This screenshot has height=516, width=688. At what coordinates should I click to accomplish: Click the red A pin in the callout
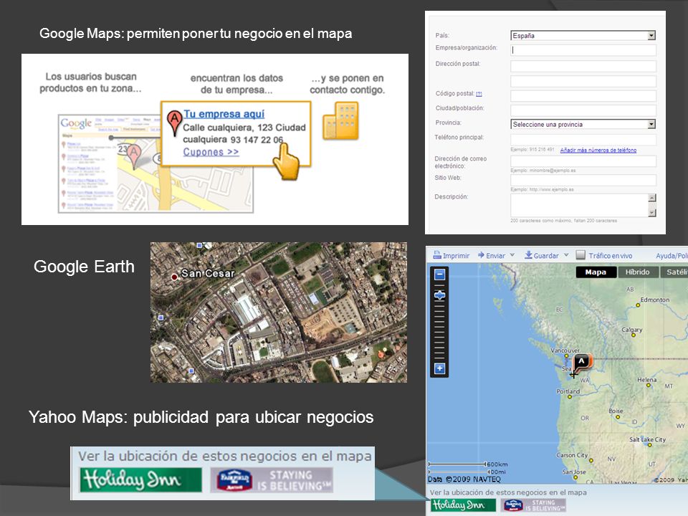click(x=174, y=122)
